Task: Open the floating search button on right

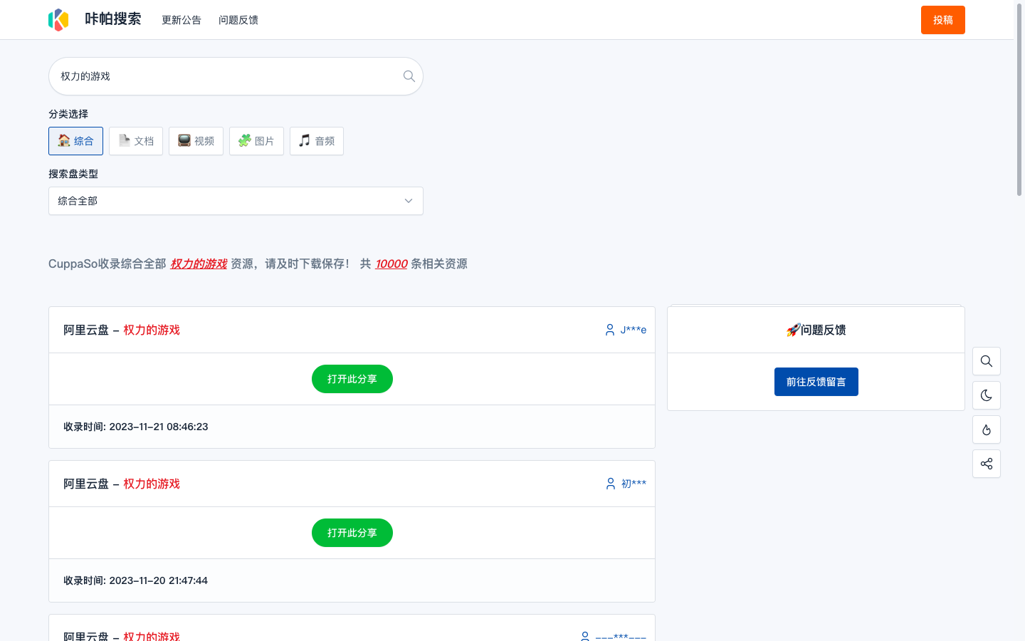Action: pos(986,361)
